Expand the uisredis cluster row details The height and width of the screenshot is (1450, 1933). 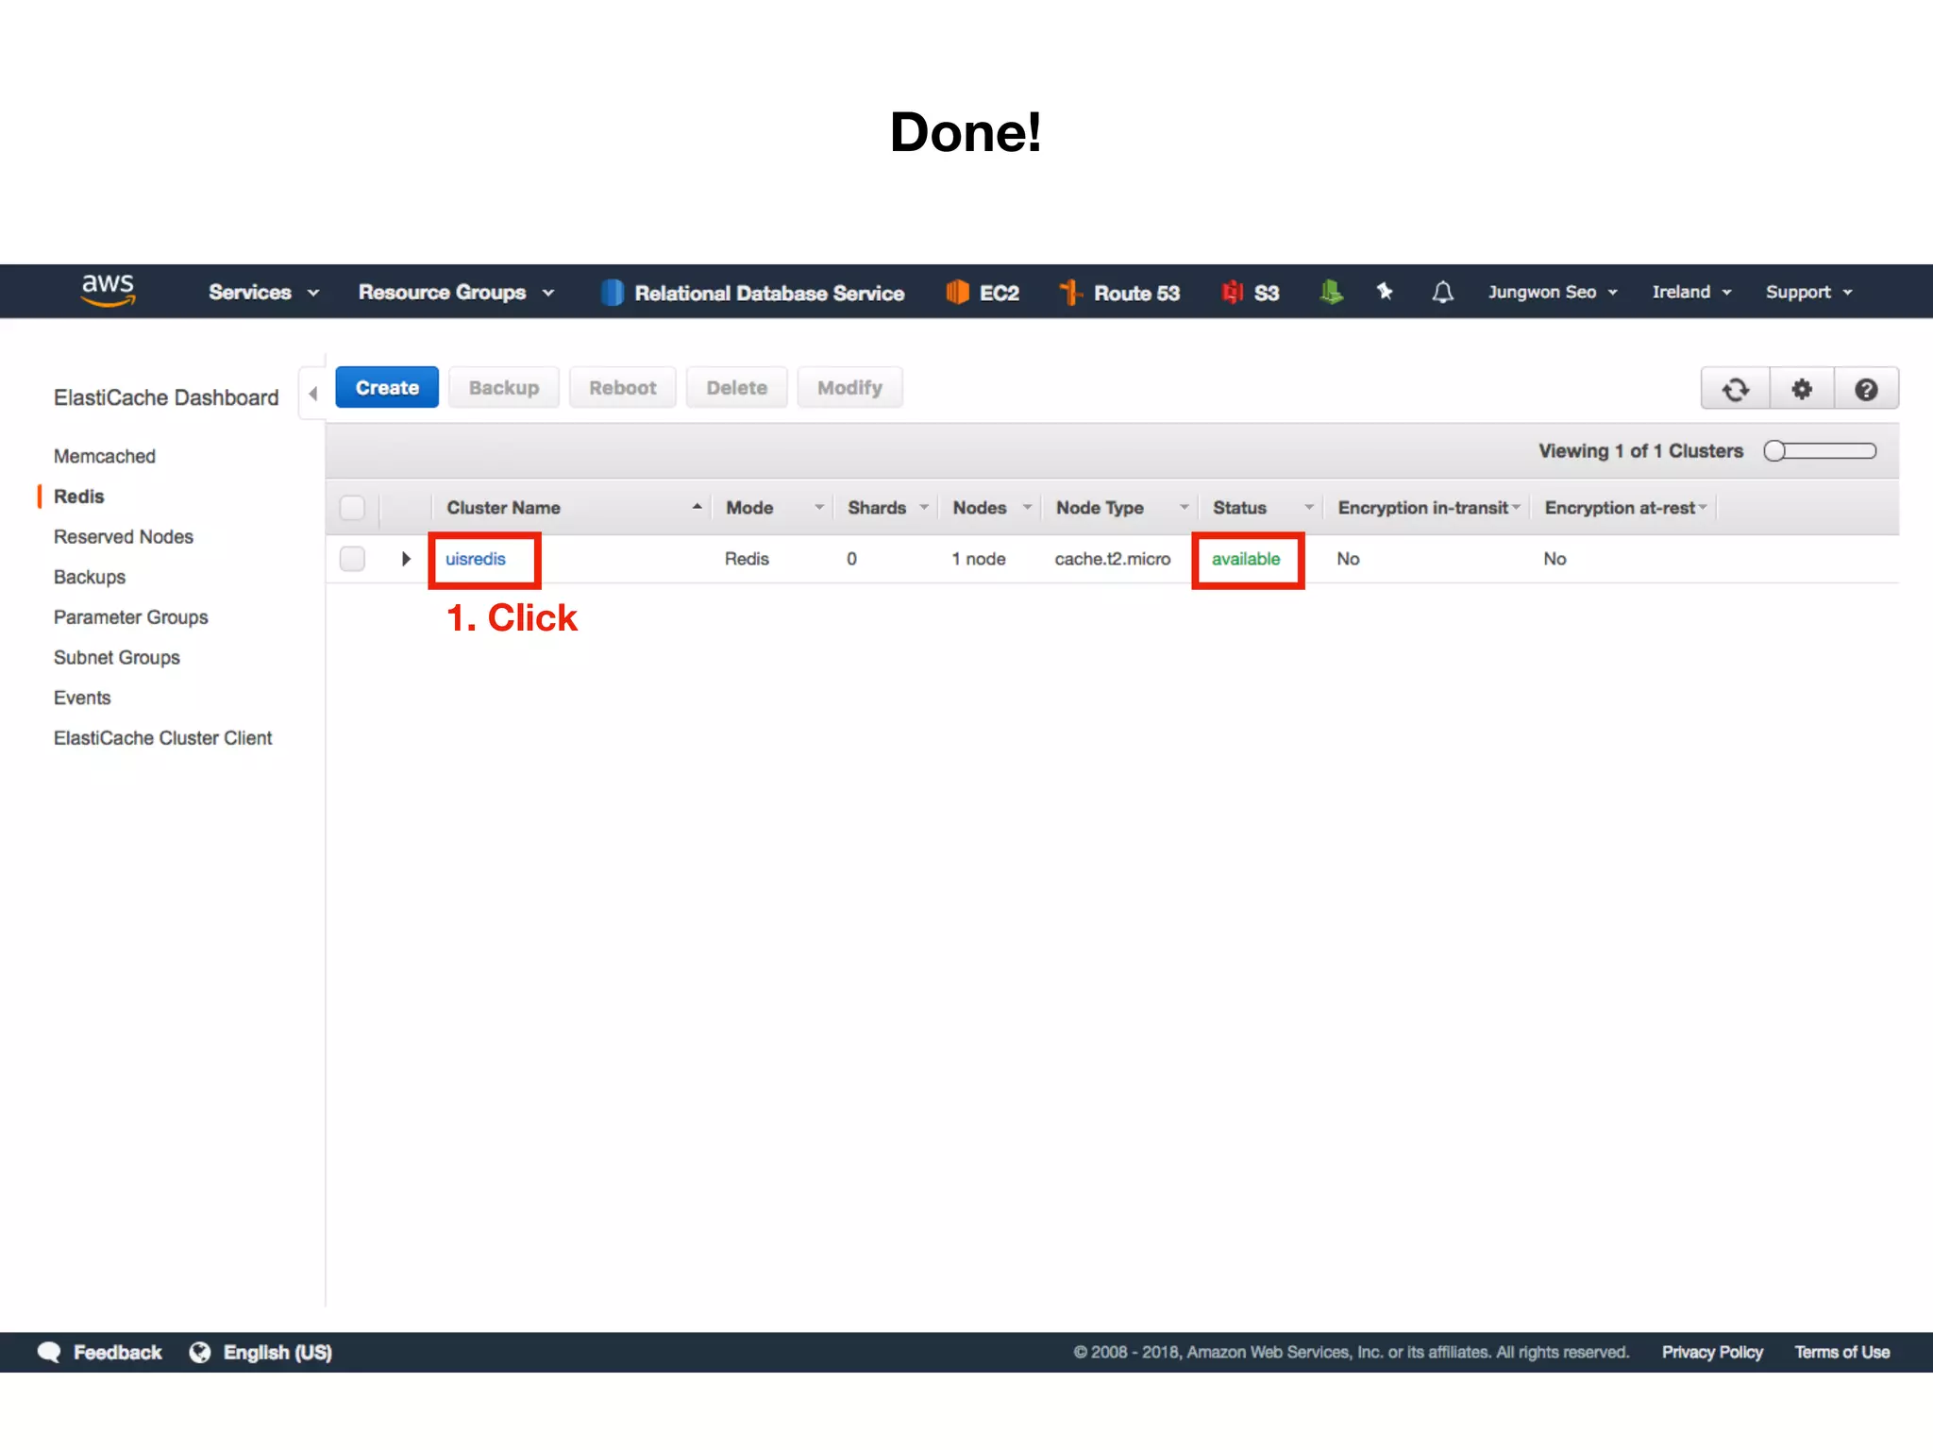click(x=406, y=559)
